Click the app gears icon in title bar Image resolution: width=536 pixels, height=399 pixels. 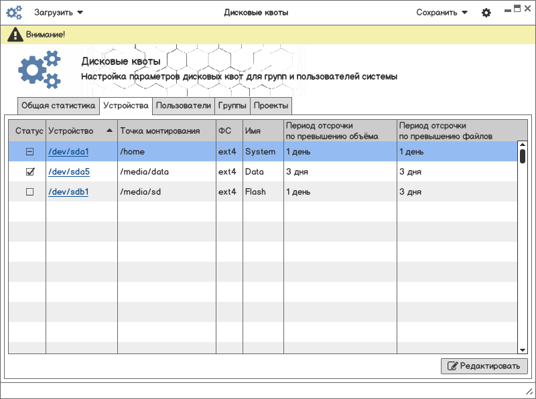point(14,12)
